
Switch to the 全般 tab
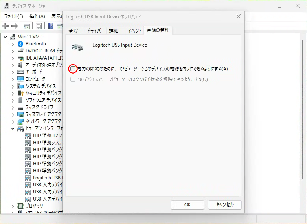point(73,31)
